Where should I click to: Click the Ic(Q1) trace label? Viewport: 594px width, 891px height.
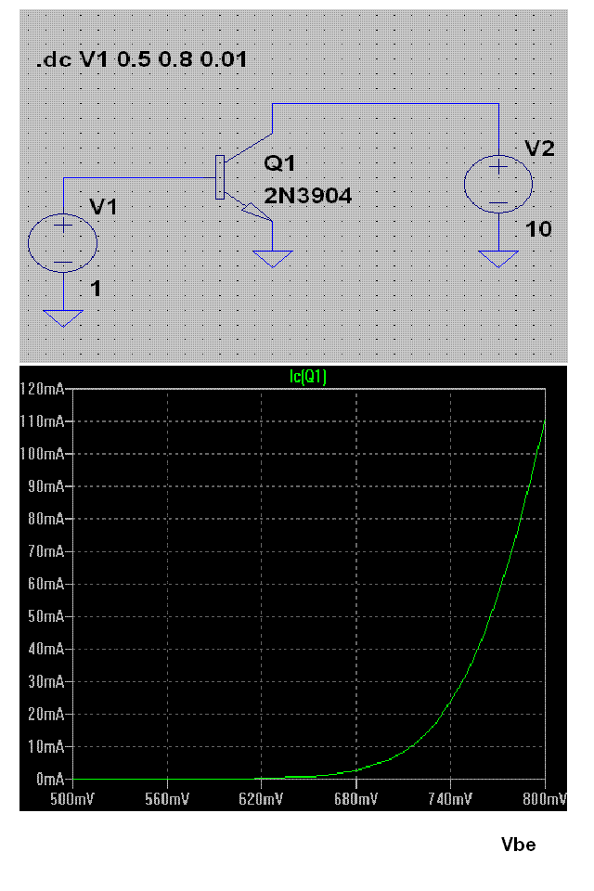pyautogui.click(x=308, y=376)
